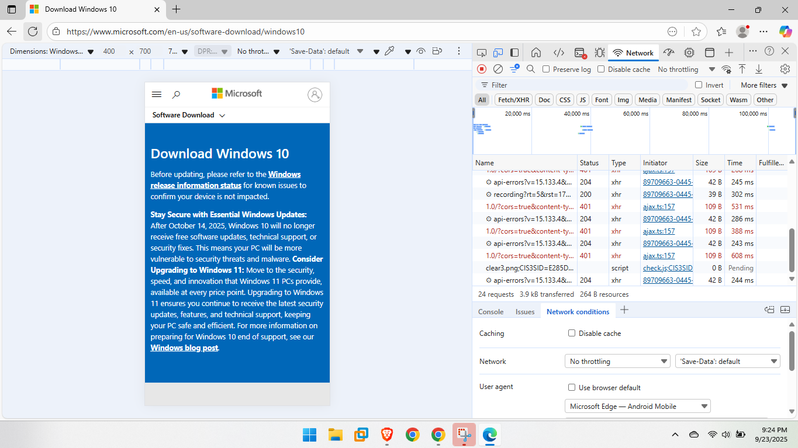Image resolution: width=798 pixels, height=448 pixels.
Task: Open the Windows blog post link
Action: tap(184, 348)
